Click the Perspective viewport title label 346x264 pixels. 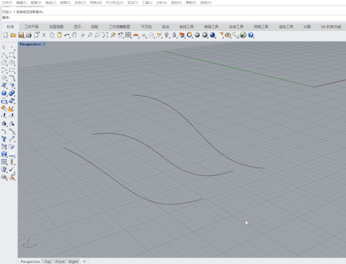point(30,44)
